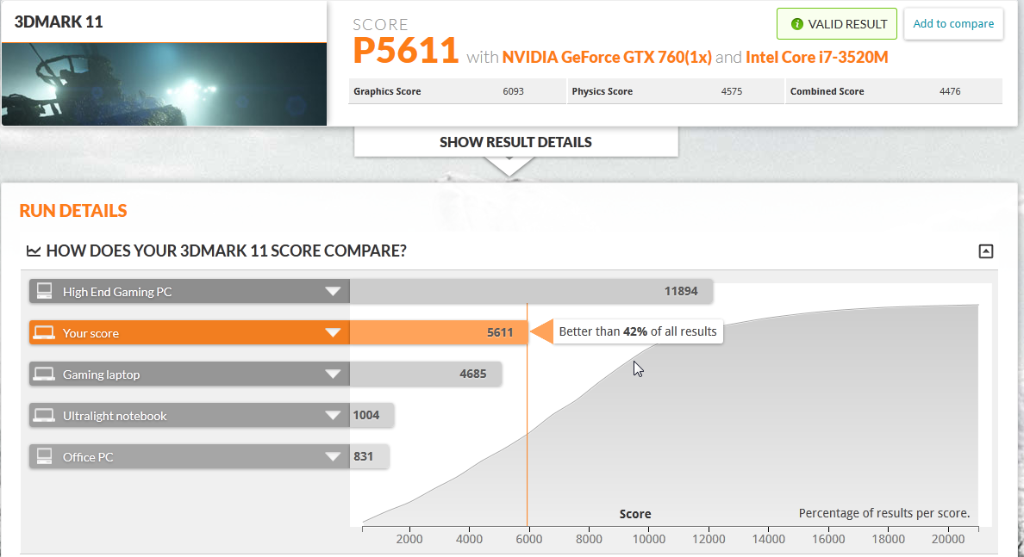Click the 3DMARK 11 title
Viewport: 1024px width, 557px height.
point(59,22)
